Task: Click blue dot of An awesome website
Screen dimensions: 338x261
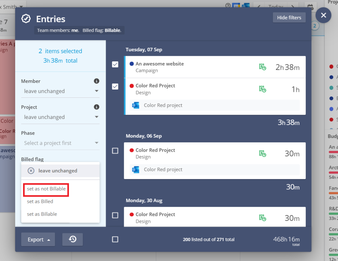Action: coord(132,64)
